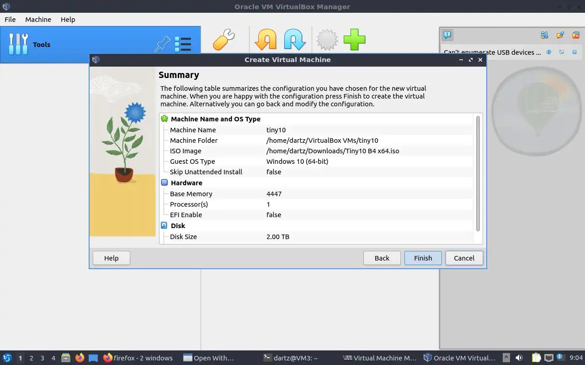Viewport: 585px width, 365px height.
Task: Click the Oracle VM Virtual... taskbar entry
Action: pyautogui.click(x=459, y=358)
